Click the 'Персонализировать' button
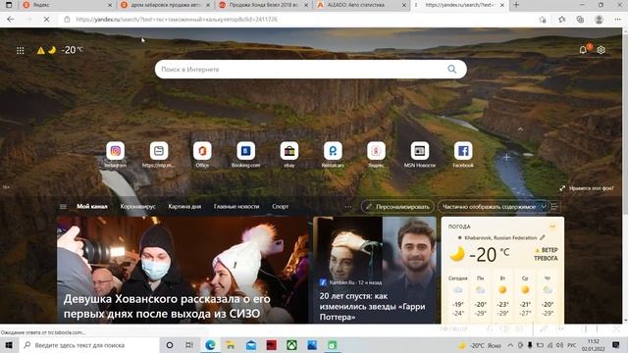This screenshot has height=353, width=628. [x=397, y=207]
